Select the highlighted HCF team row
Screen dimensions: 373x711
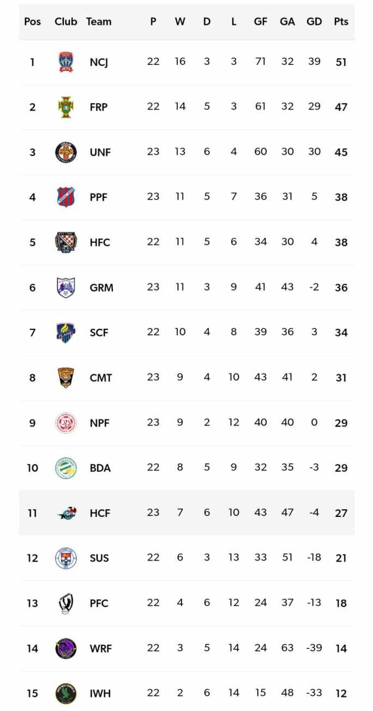218,513
